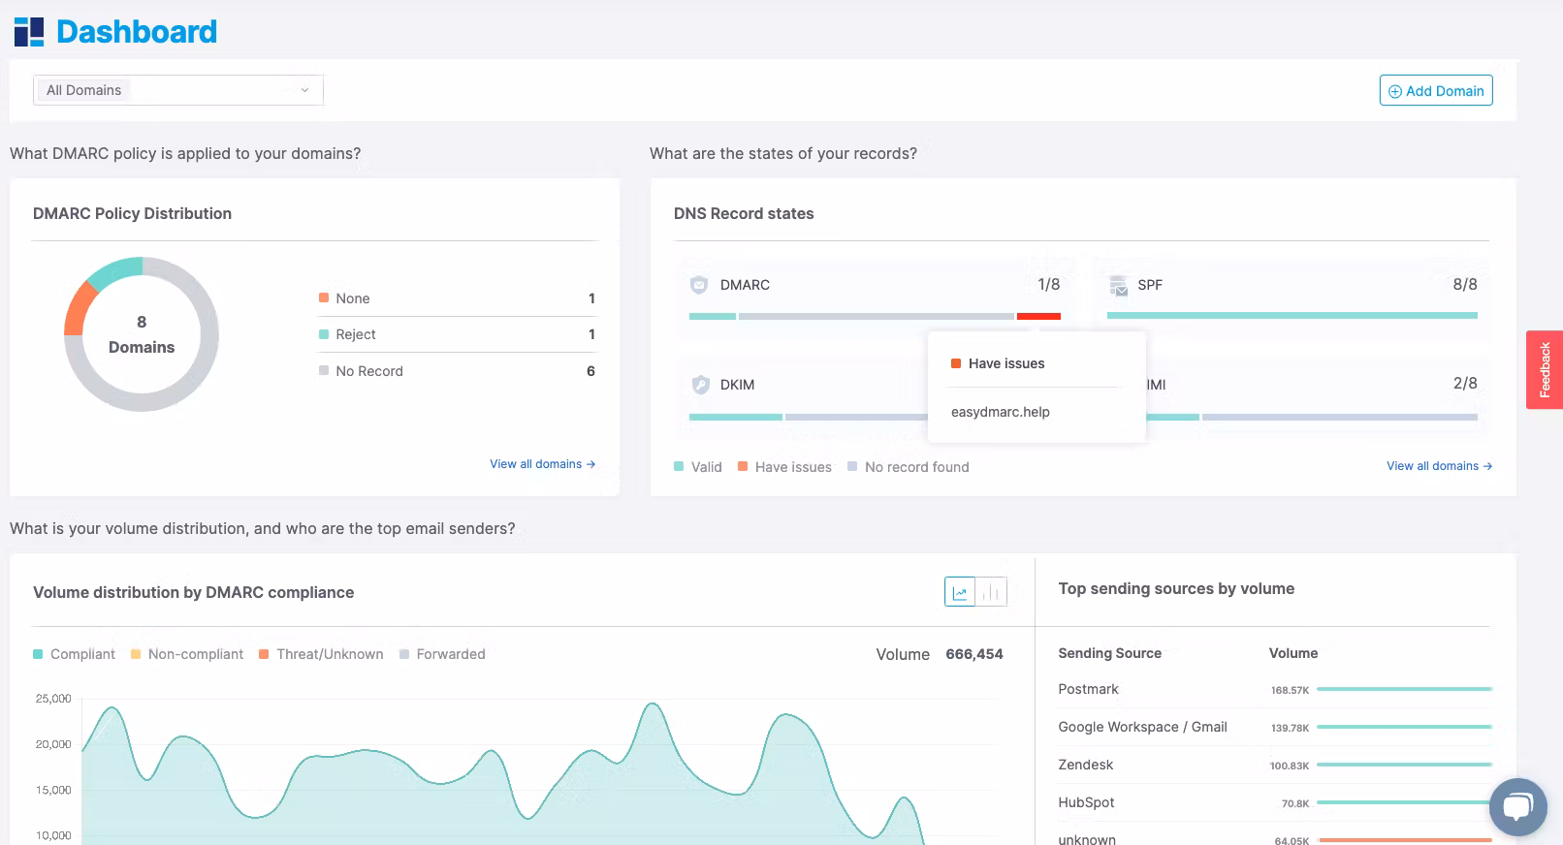
Task: Open the All Domains selector box
Action: coord(178,90)
